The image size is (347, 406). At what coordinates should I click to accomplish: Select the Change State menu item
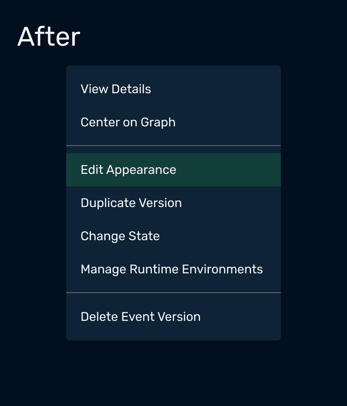point(173,236)
